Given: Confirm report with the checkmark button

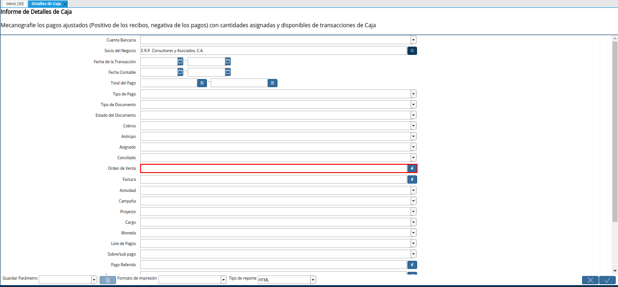Looking at the screenshot, I should click(607, 280).
